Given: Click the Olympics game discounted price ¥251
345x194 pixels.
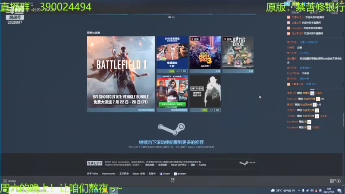Looking at the screenshot, I should (x=184, y=71).
